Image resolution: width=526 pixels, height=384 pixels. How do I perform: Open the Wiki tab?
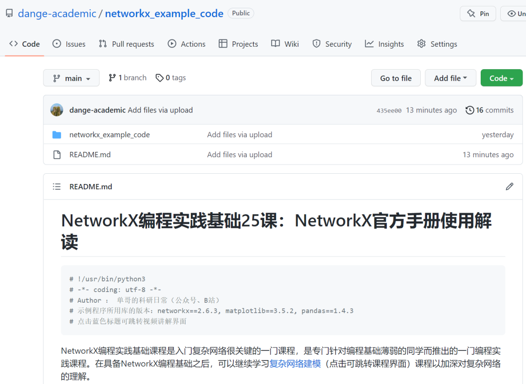pos(285,44)
